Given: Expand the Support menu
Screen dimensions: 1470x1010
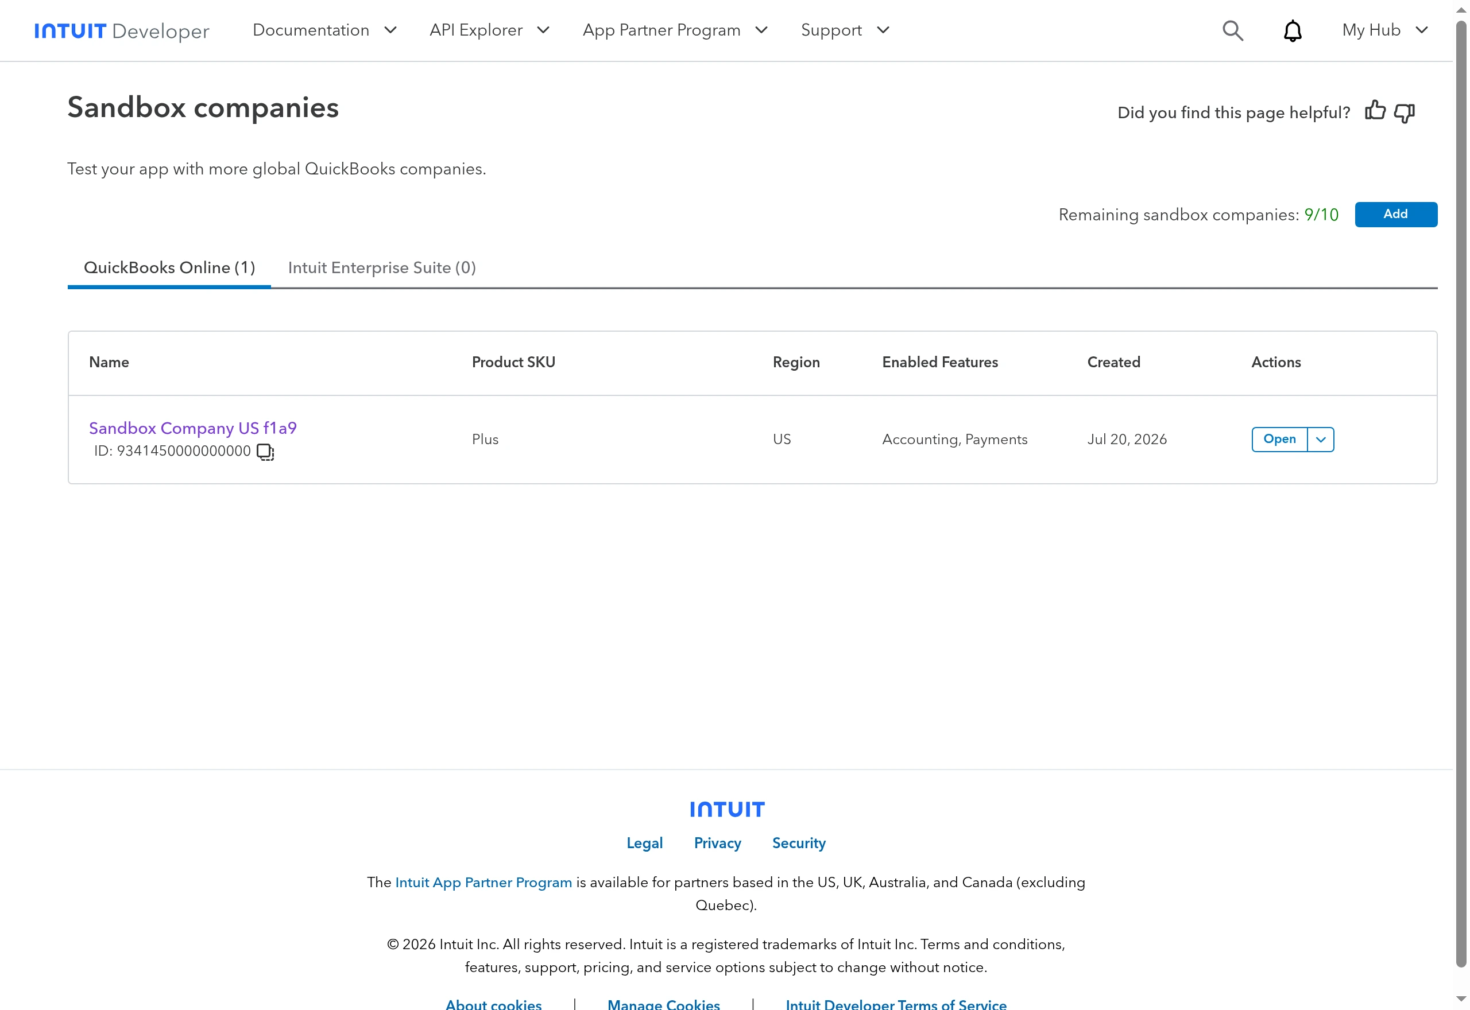Looking at the screenshot, I should tap(845, 30).
